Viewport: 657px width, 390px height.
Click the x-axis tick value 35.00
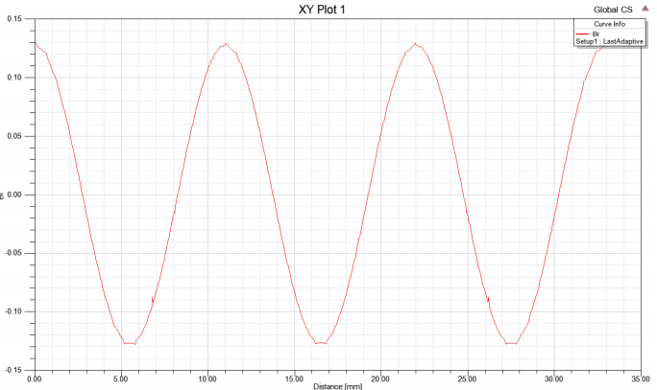pyautogui.click(x=641, y=379)
